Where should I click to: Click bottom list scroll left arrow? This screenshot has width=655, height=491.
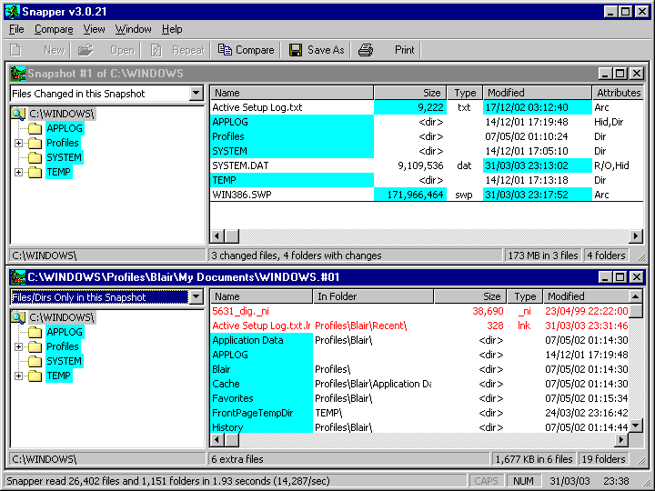(x=217, y=440)
